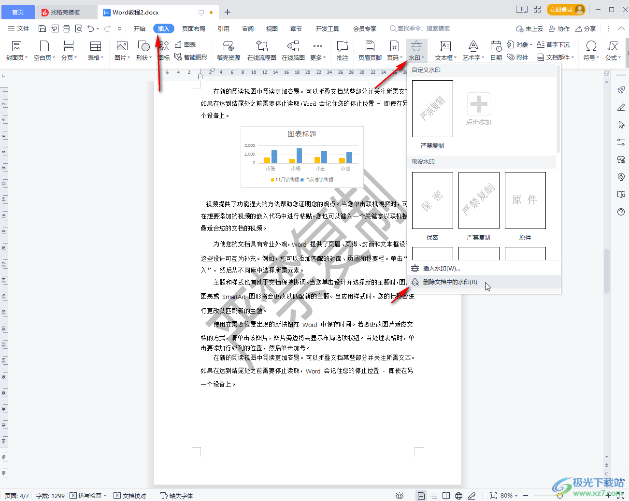The width and height of the screenshot is (629, 501).
Task: Switch to the 审阅 review tab
Action: click(248, 29)
